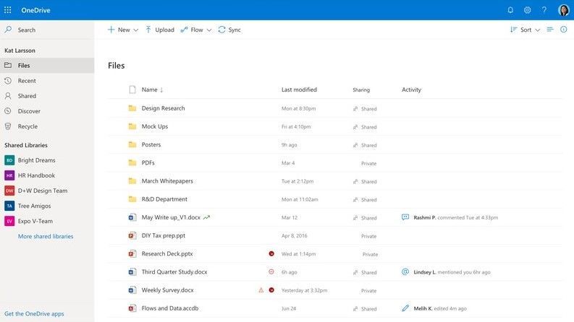The height and width of the screenshot is (322, 574).
Task: Toggle the select-all files checkbox in header
Action: tap(132, 90)
